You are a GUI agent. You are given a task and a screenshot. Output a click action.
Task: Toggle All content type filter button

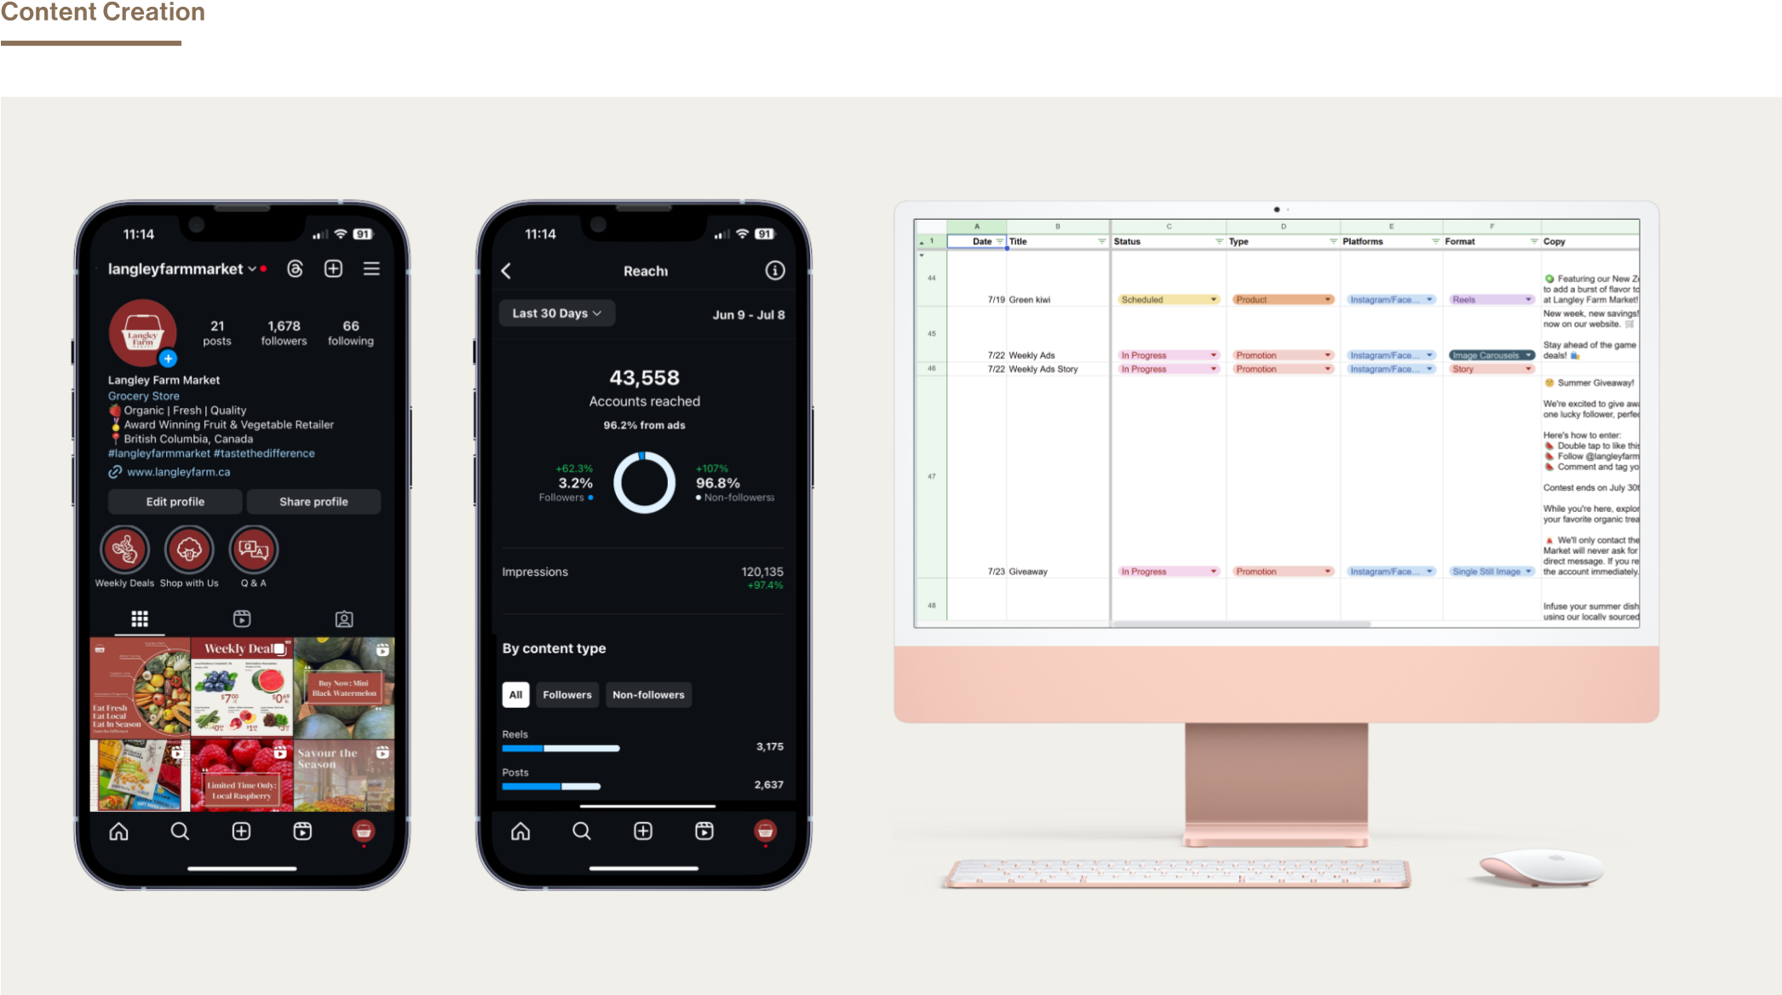point(514,694)
